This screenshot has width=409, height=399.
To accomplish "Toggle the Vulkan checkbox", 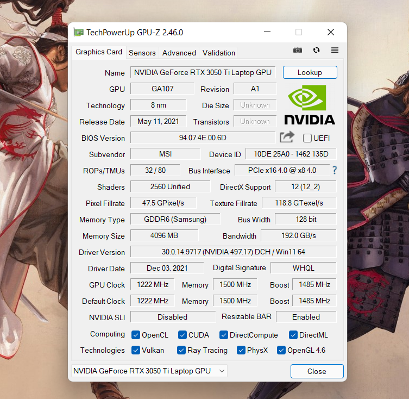I will tap(136, 350).
